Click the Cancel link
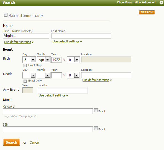164x150 pixels. pos(35,142)
